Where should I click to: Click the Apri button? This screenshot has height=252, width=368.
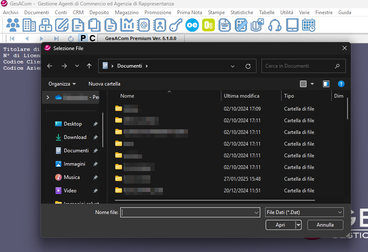point(280,225)
